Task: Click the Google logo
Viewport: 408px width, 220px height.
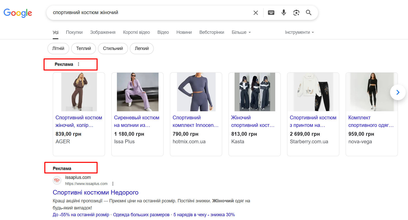Action: tap(18, 13)
